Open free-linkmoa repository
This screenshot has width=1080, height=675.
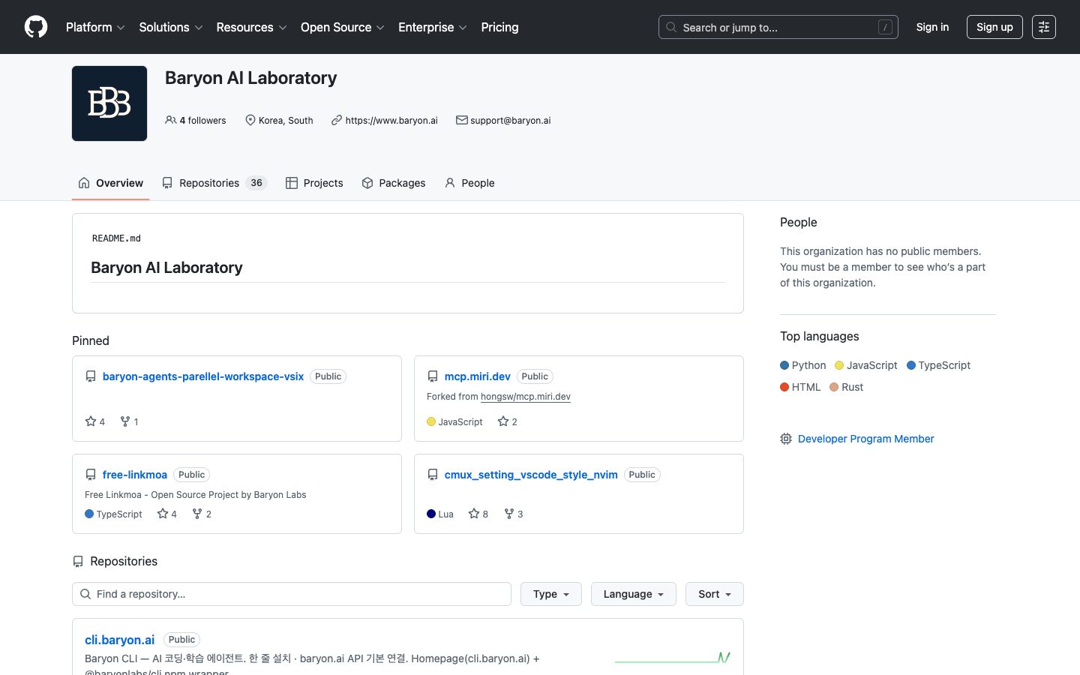(x=135, y=475)
